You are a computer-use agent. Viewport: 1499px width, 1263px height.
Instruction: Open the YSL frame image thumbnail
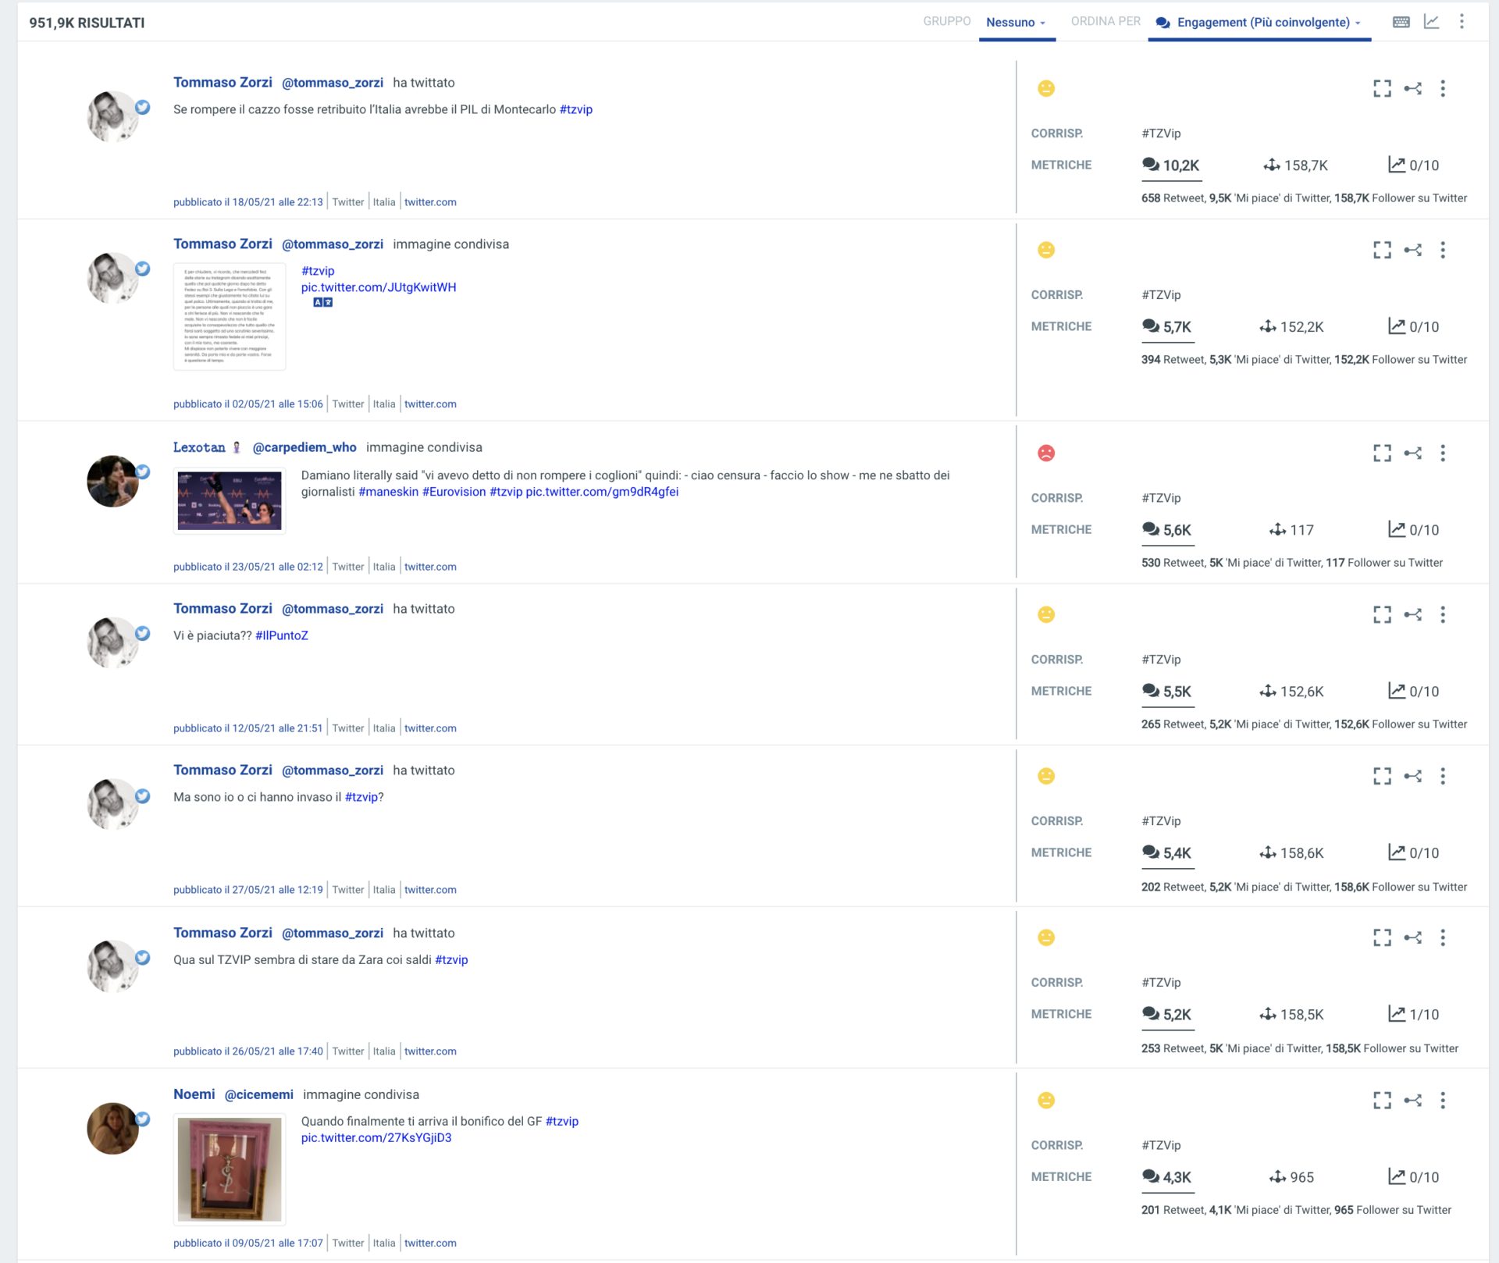click(x=230, y=1169)
